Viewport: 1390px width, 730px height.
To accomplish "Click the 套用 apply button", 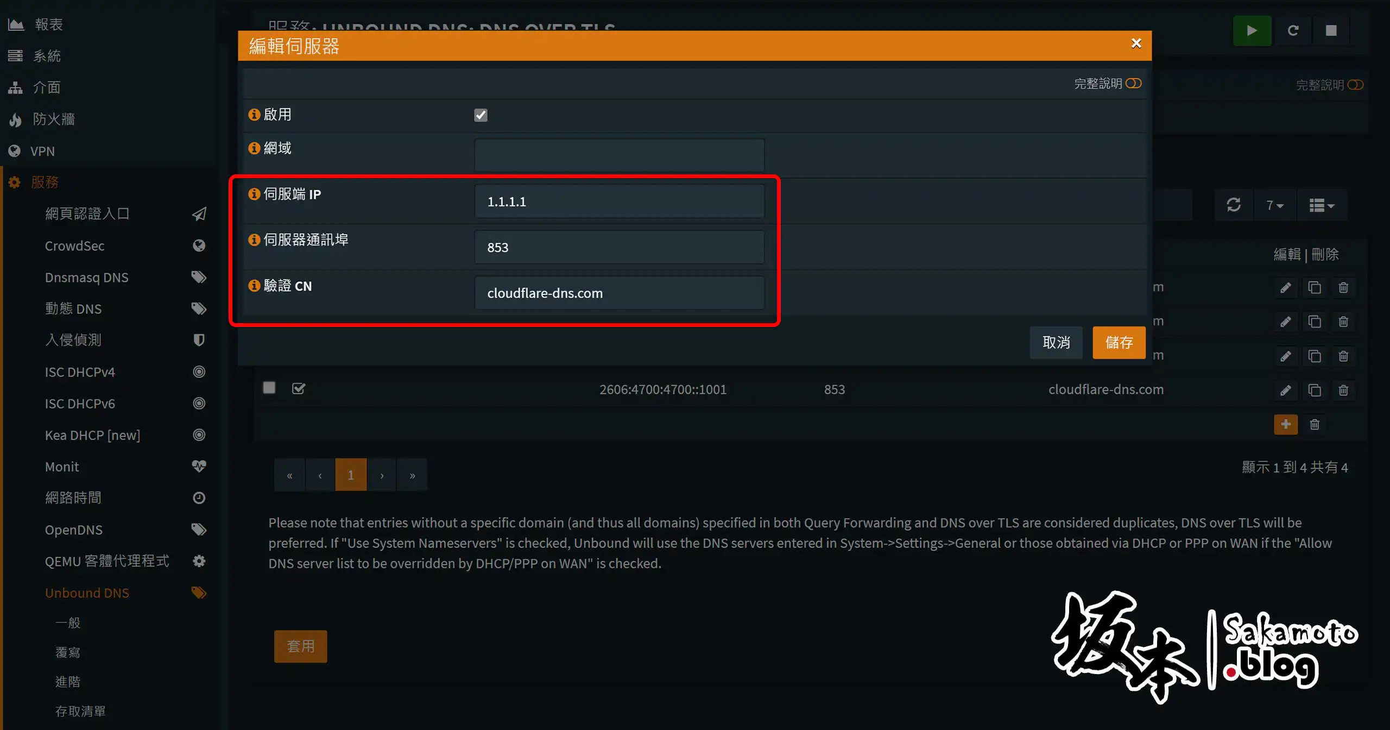I will click(x=300, y=646).
